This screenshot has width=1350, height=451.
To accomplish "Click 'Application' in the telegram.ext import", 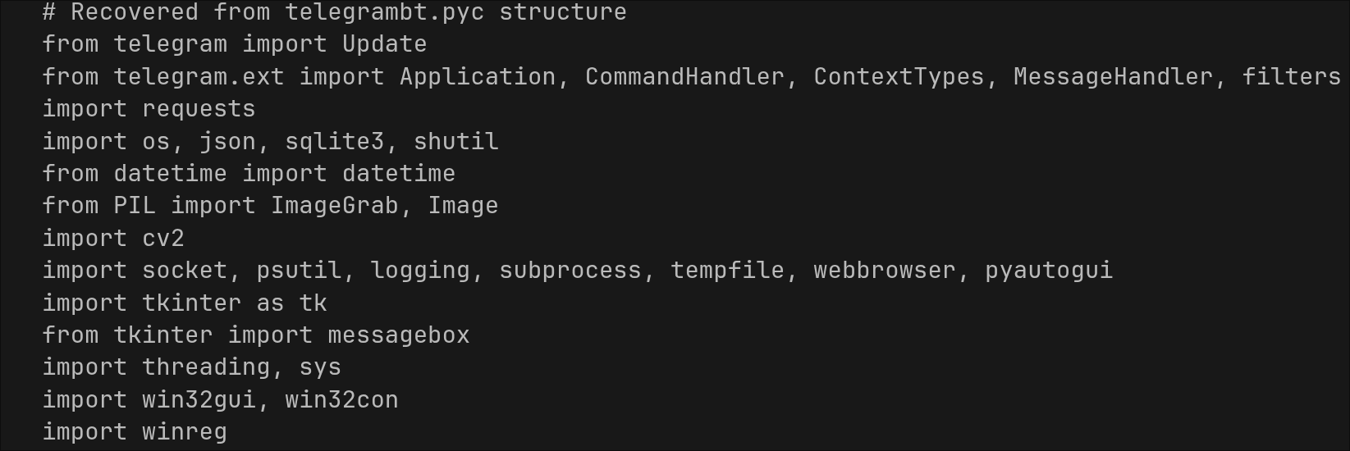I will tap(477, 77).
